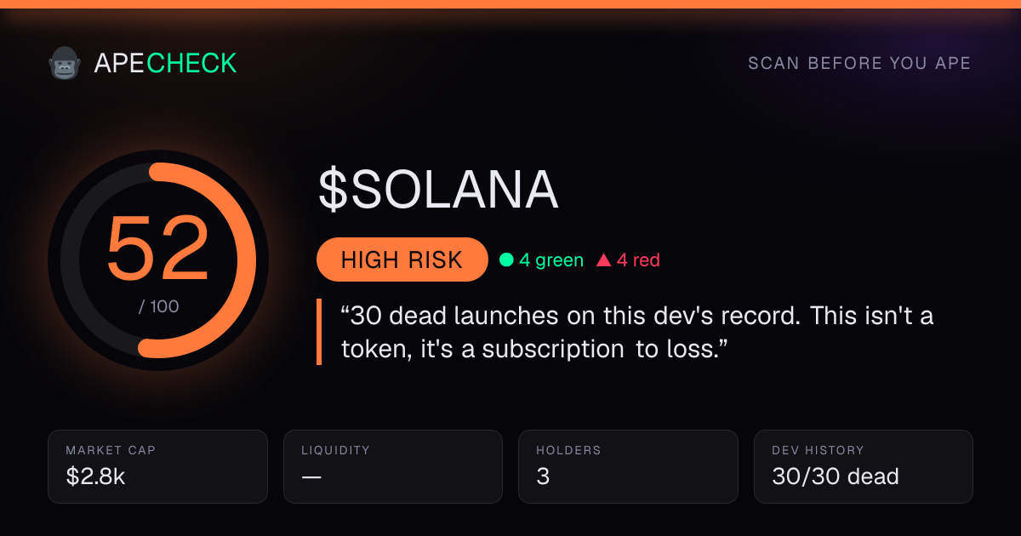Click the $SOLANA token title
The height and width of the screenshot is (536, 1021).
point(438,189)
